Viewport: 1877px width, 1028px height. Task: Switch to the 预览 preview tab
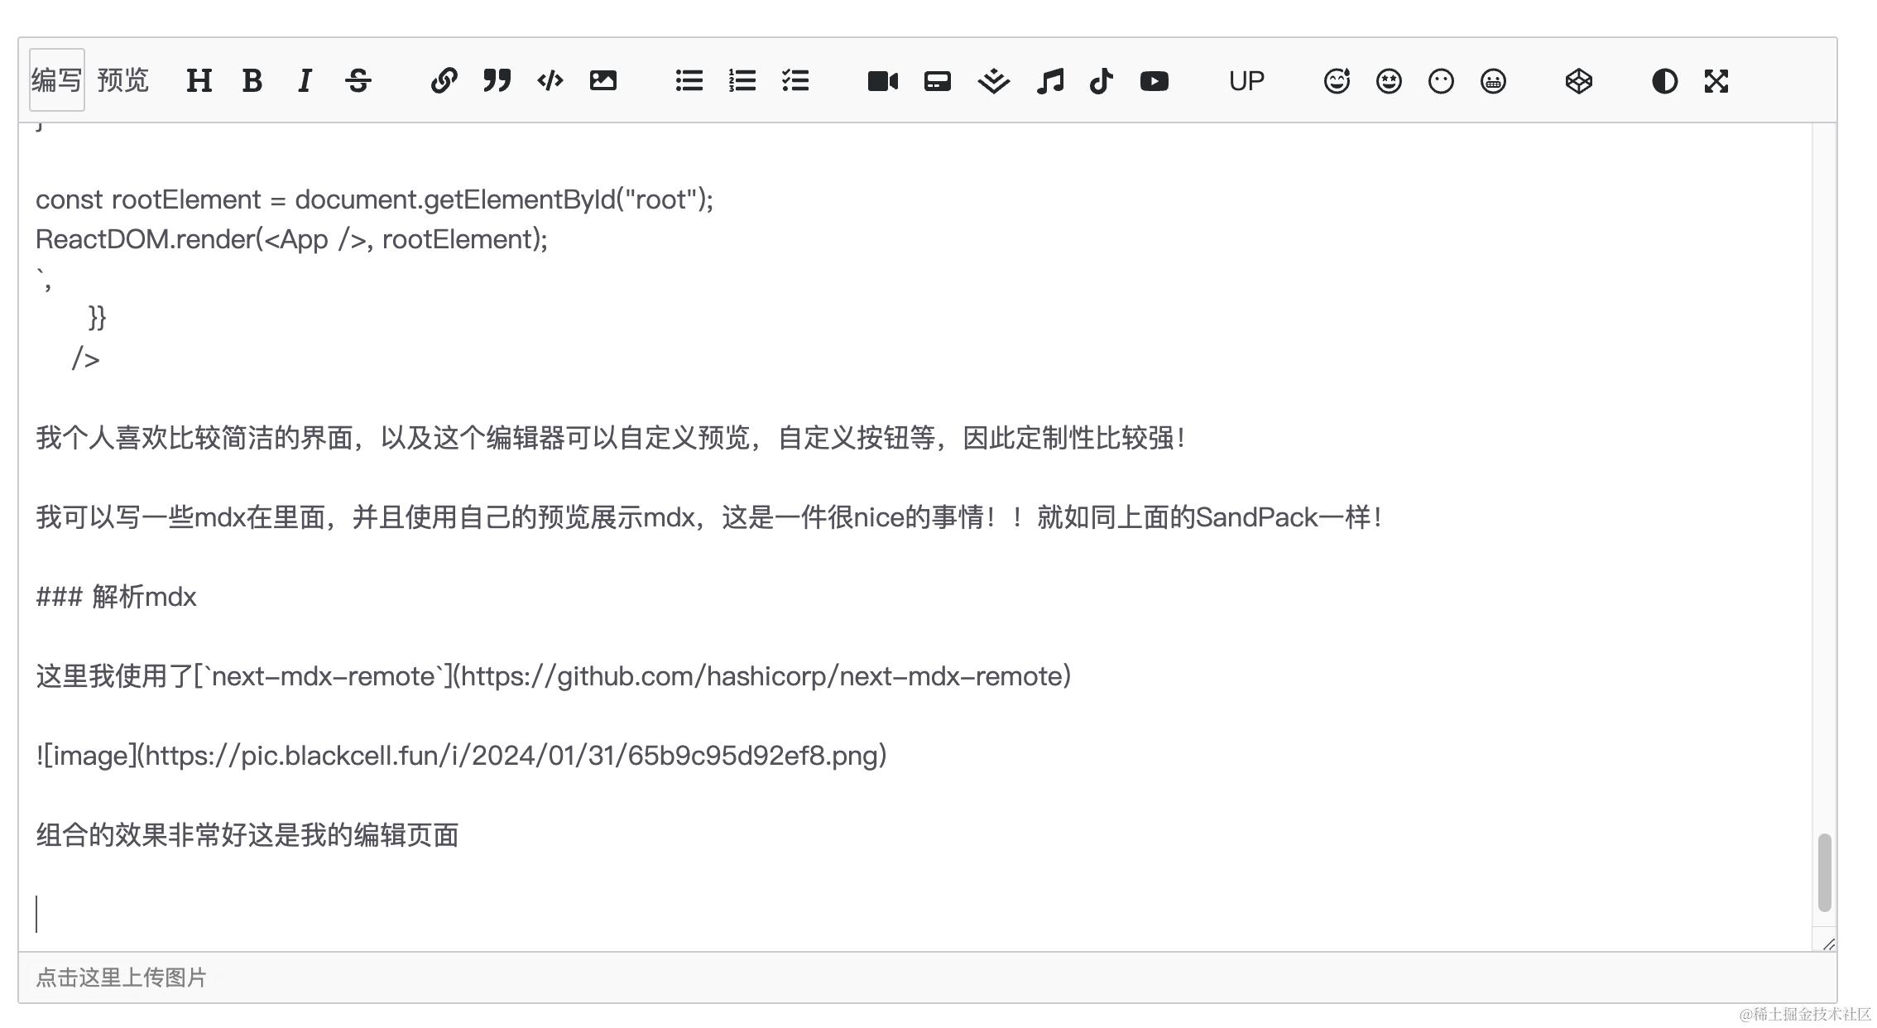(x=122, y=80)
